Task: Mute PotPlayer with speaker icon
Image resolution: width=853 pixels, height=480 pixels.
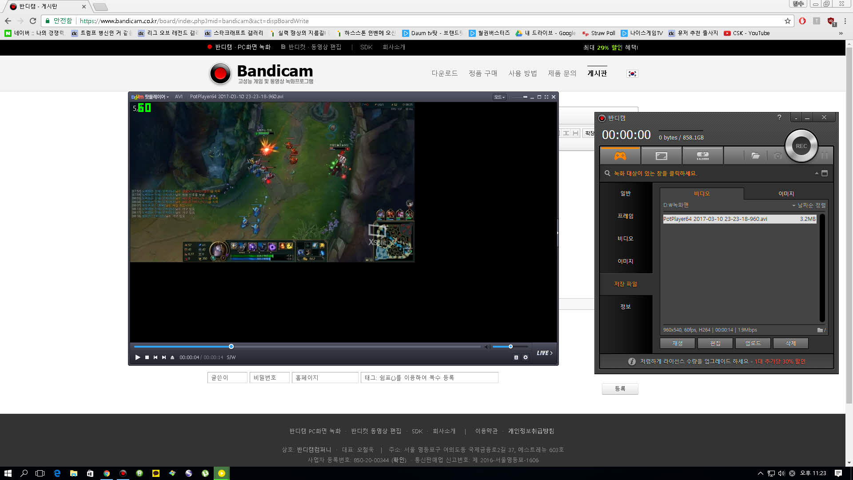Action: (x=487, y=347)
